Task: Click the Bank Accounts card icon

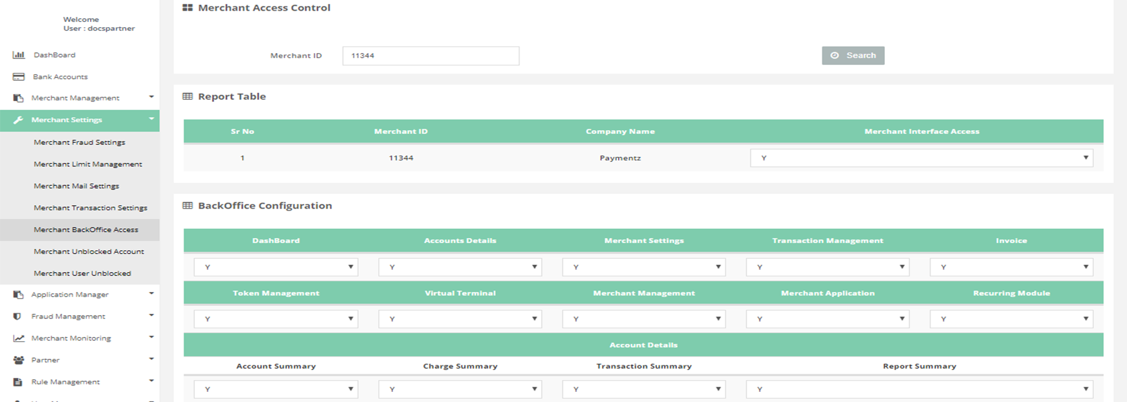Action: 19,77
